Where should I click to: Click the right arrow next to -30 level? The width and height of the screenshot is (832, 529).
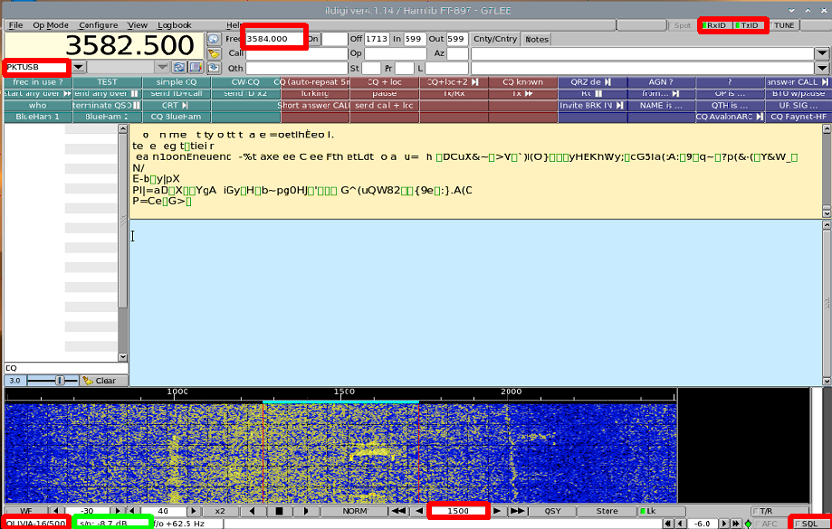click(x=119, y=511)
